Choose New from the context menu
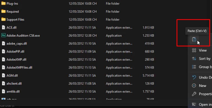This screenshot has height=108, width=212. coord(203,86)
